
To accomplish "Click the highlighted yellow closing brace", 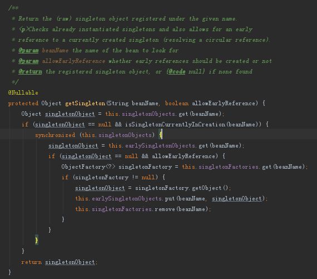I will (37, 241).
